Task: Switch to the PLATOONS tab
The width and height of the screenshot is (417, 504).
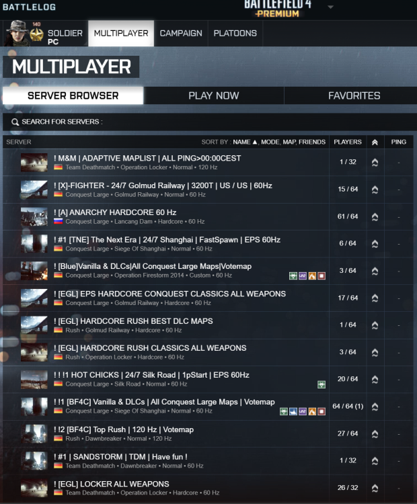Action: (x=235, y=34)
